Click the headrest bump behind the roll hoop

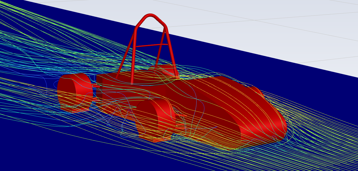tap(162, 69)
